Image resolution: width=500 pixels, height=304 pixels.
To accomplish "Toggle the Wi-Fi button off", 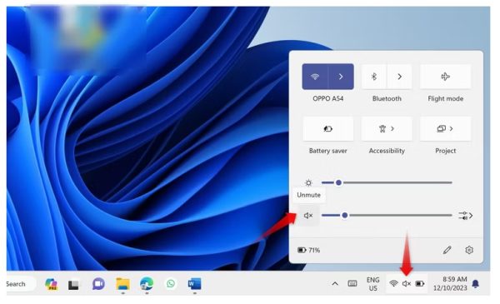I will pos(315,77).
